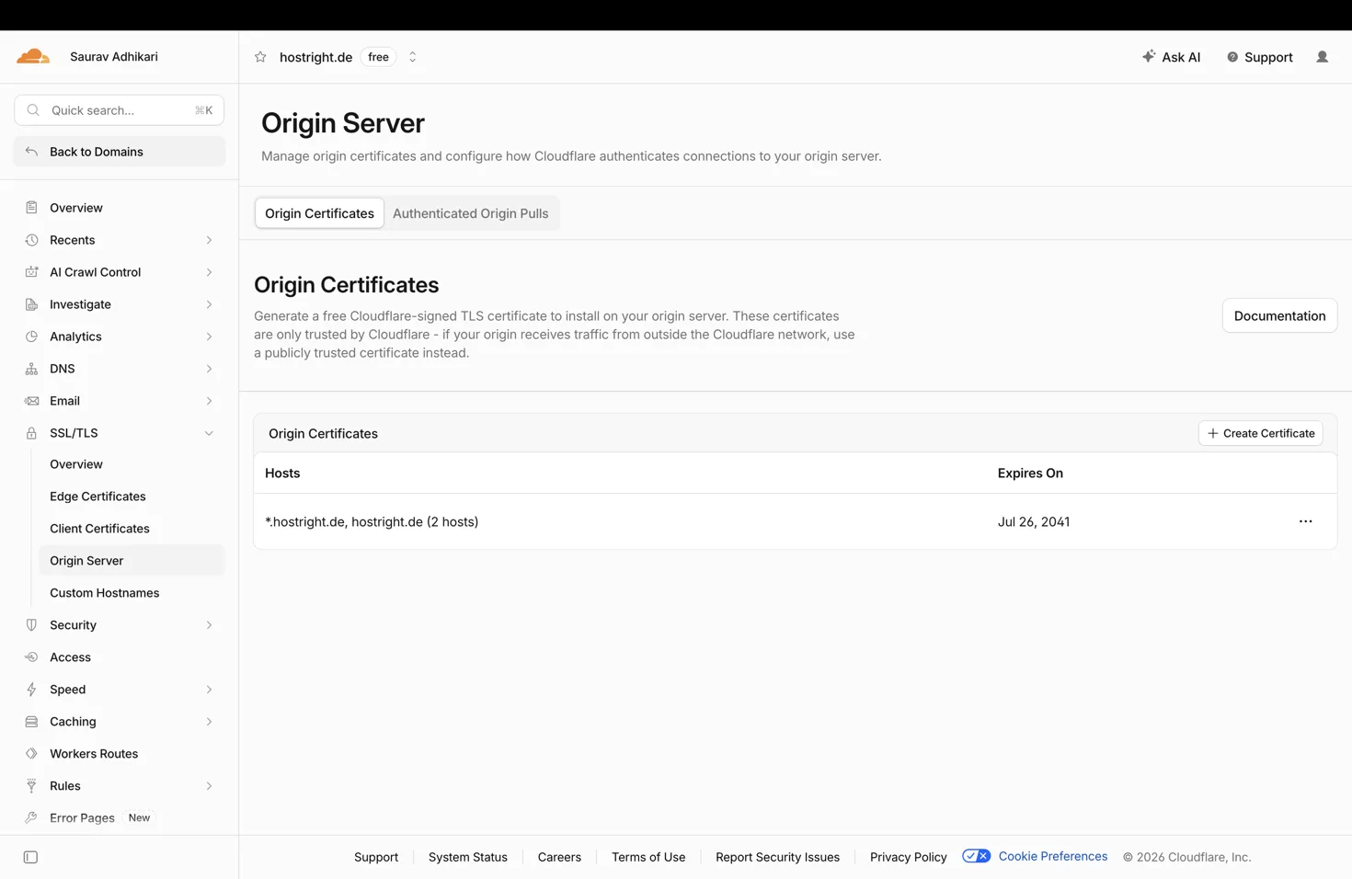
Task: Star the hostright.de domain
Action: click(260, 57)
